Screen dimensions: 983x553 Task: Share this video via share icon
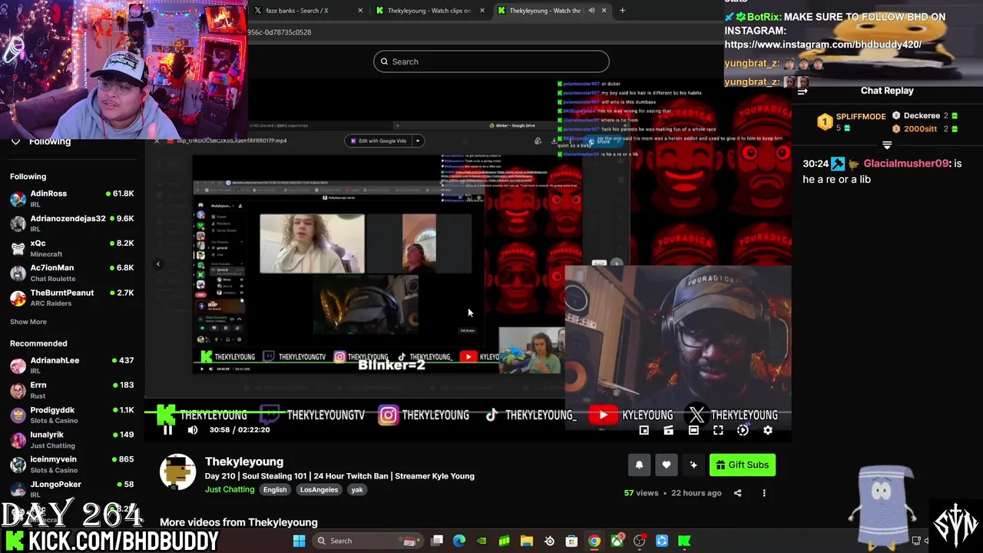tap(737, 493)
